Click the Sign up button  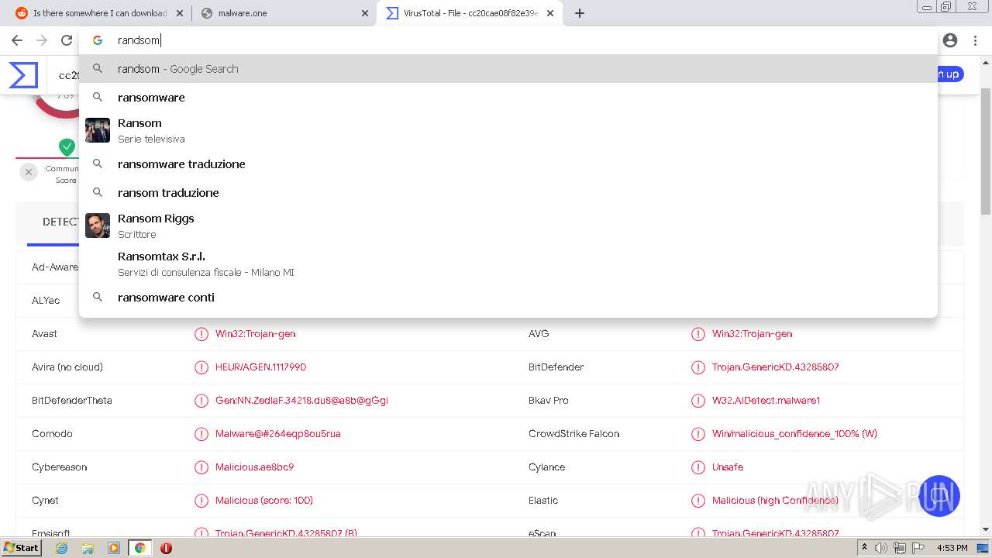pos(949,74)
